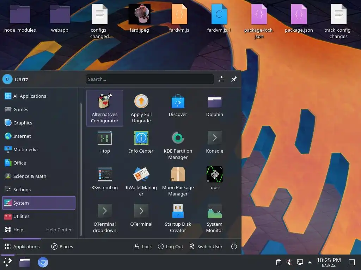Open Startup Disk Creator

[178, 218]
